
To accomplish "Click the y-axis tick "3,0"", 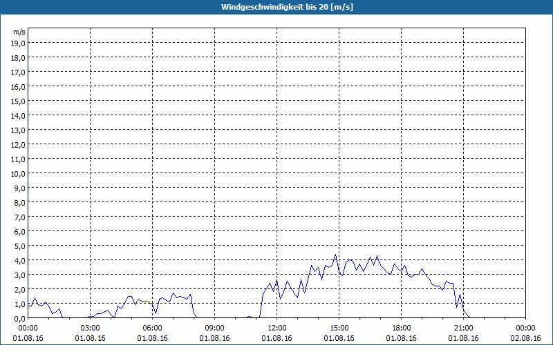I will click(x=19, y=275).
